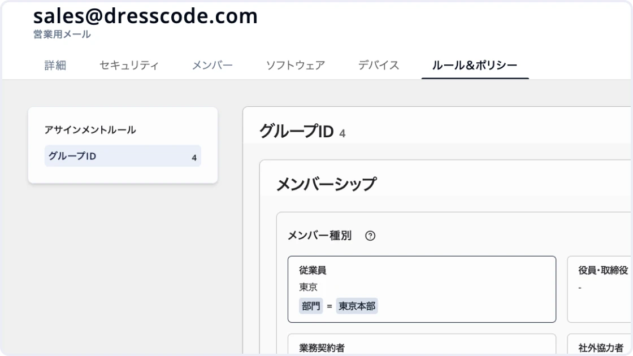Image resolution: width=633 pixels, height=356 pixels.
Task: Select the ルール&ポリシー tab
Action: (x=475, y=66)
